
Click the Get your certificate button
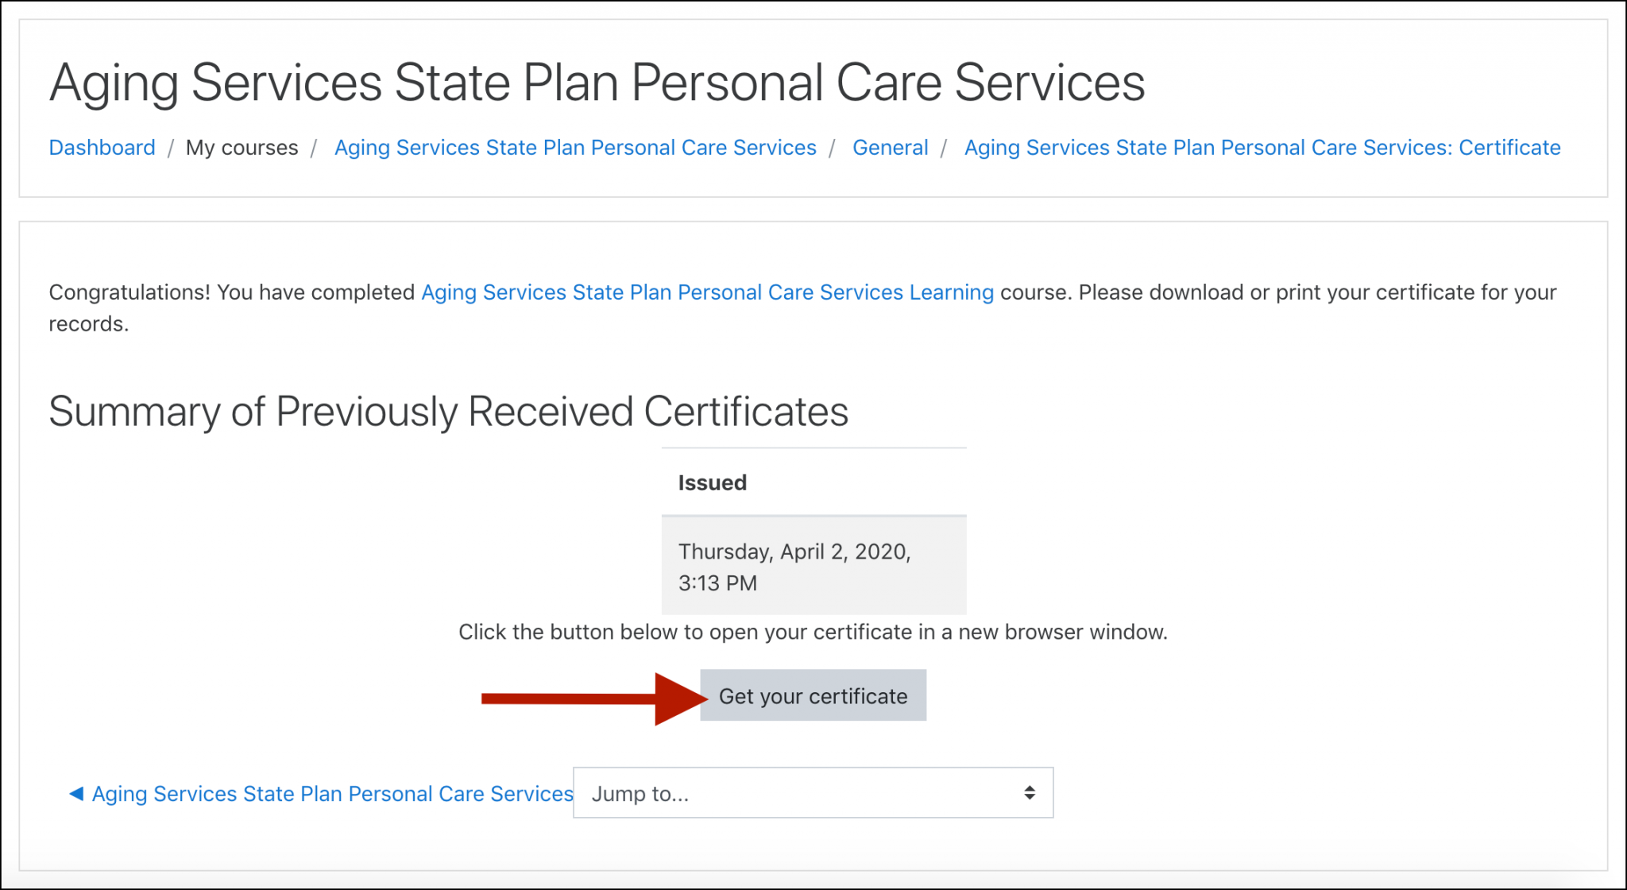coord(813,695)
